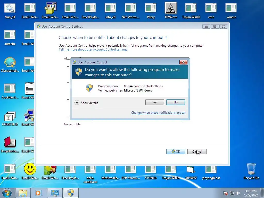The height and width of the screenshot is (198, 264).
Task: Select the Prizzy desktop icon
Action: 151,11
